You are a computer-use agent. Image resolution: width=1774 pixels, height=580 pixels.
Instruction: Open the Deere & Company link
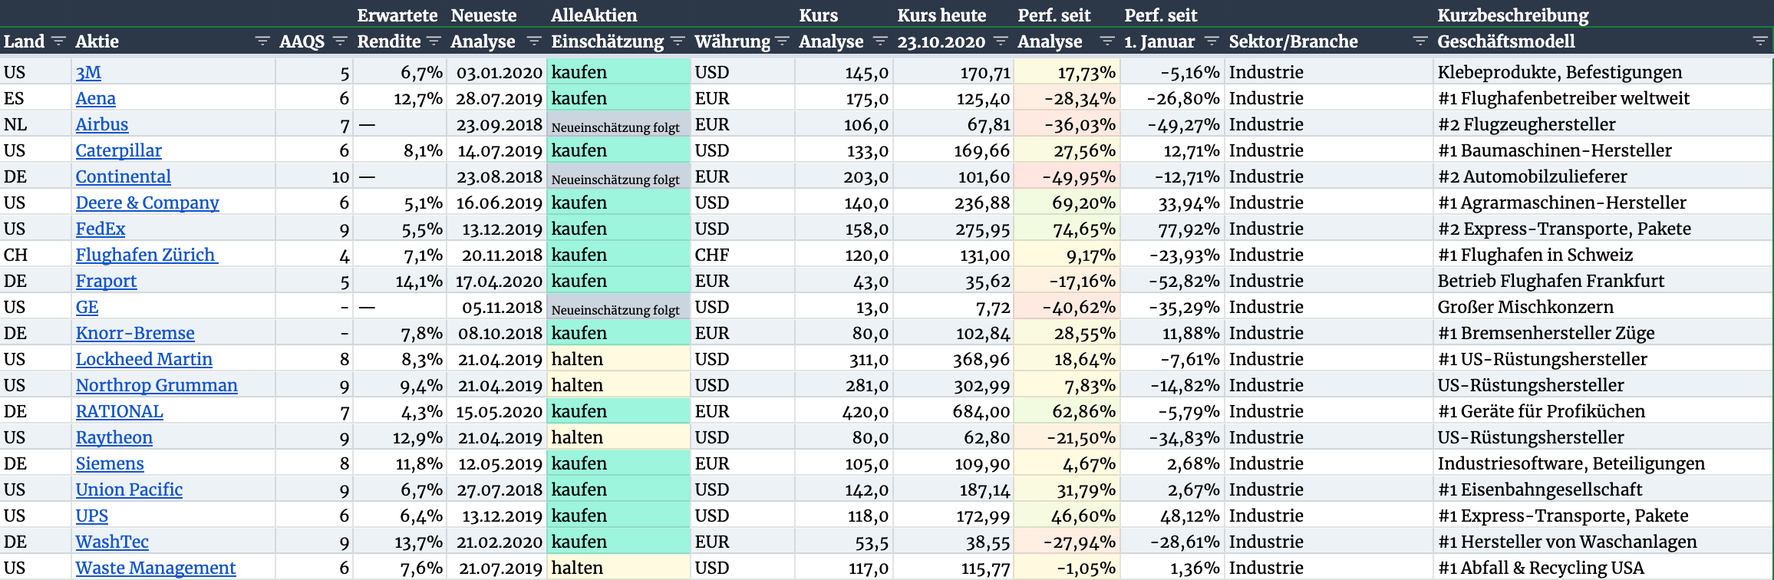[147, 203]
